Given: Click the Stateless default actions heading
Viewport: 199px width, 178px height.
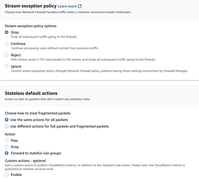Looking at the screenshot, I should (x=31, y=93).
